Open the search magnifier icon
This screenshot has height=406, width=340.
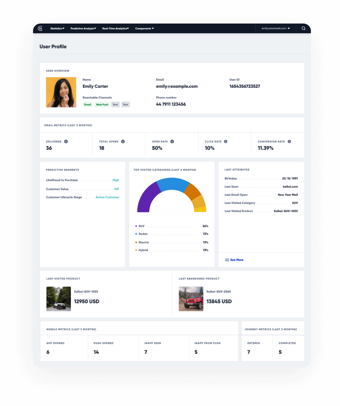[303, 28]
